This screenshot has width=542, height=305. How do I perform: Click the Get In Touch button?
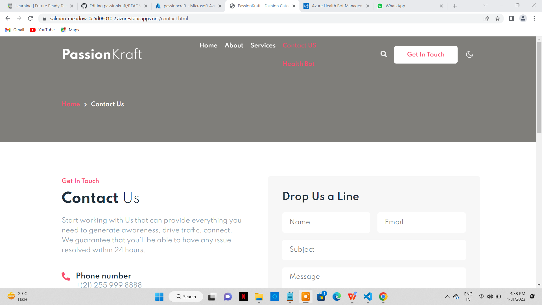click(425, 55)
